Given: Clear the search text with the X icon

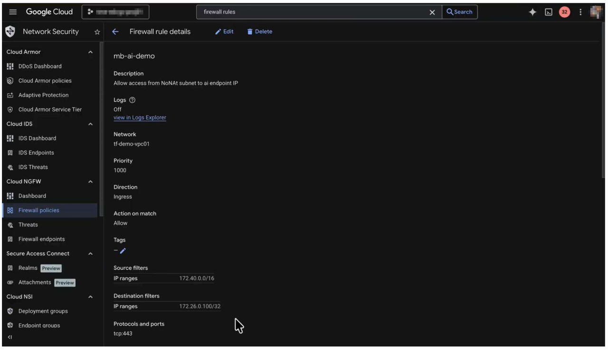Looking at the screenshot, I should click(432, 12).
